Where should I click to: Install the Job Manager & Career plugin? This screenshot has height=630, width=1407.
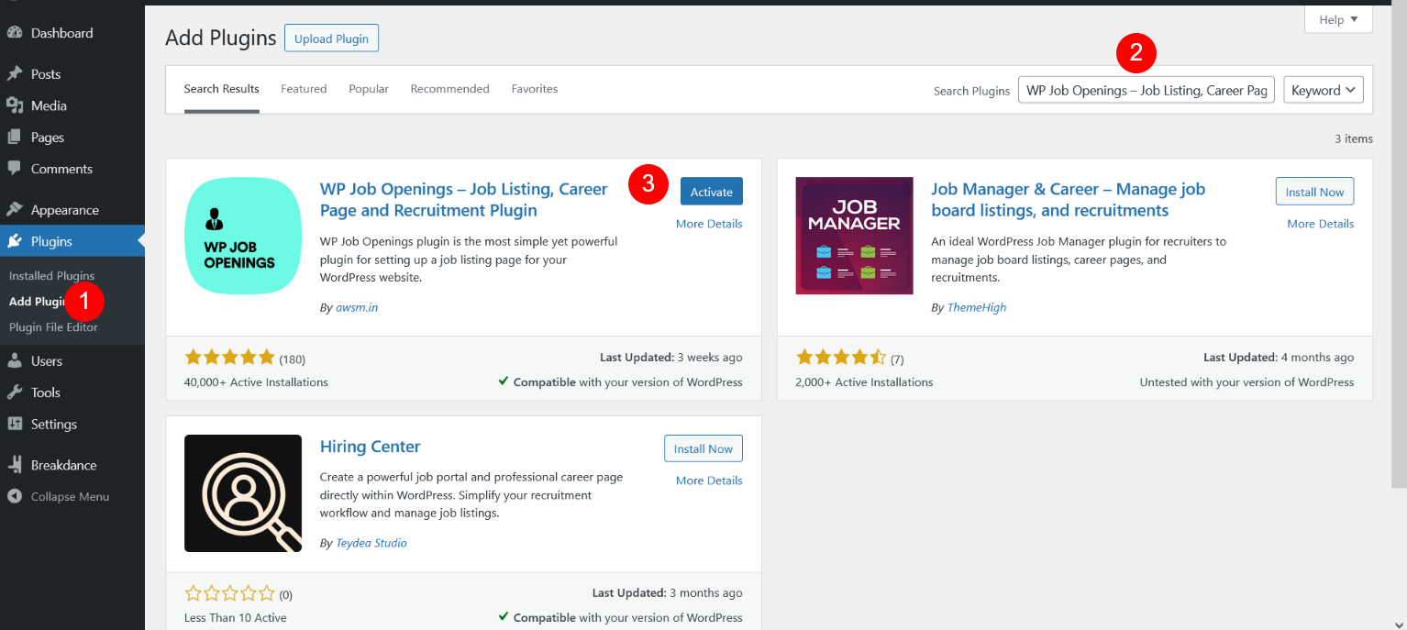(1314, 192)
